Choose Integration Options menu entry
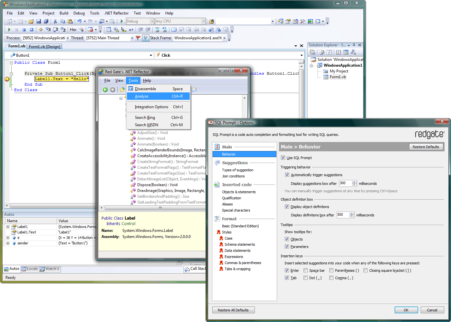This screenshot has width=451, height=322. click(x=158, y=107)
